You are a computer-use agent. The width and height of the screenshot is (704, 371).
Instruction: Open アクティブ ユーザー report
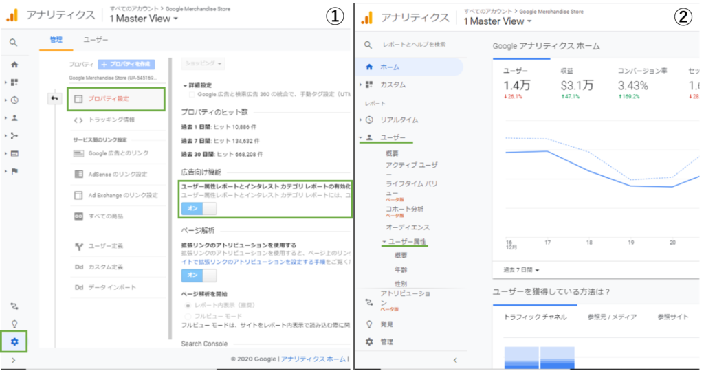411,169
